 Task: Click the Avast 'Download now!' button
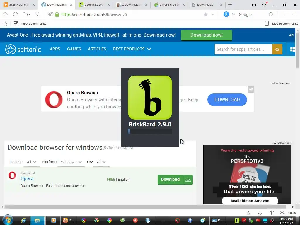pos(207,35)
